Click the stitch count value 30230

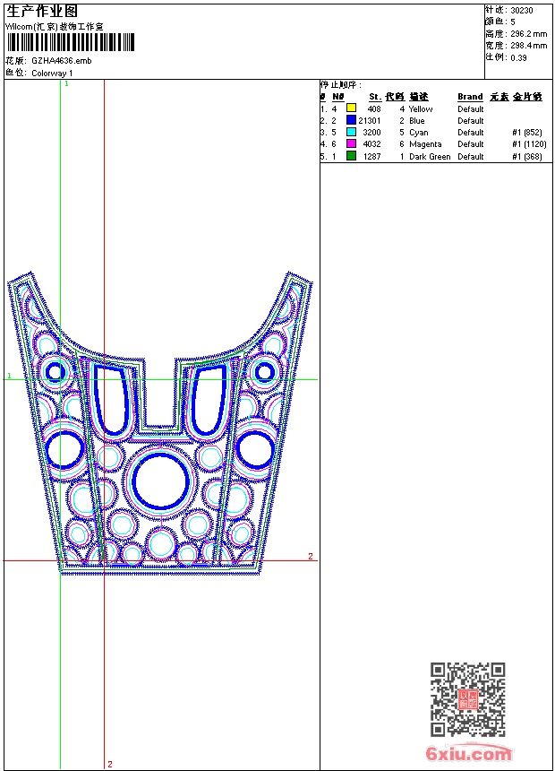522,10
